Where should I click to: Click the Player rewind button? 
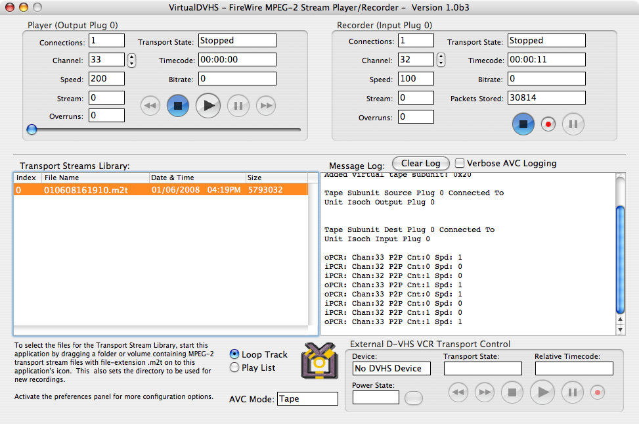pos(150,106)
